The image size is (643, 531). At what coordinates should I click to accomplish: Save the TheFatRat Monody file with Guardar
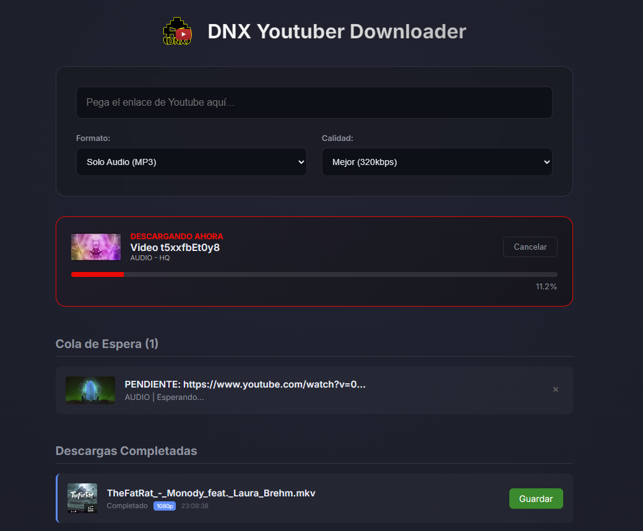536,499
